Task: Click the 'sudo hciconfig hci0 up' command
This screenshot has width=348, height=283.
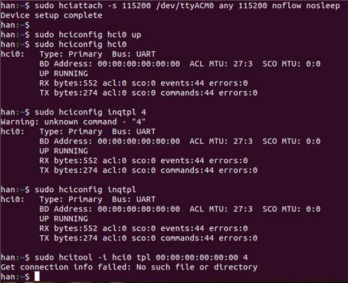Action: (x=88, y=35)
